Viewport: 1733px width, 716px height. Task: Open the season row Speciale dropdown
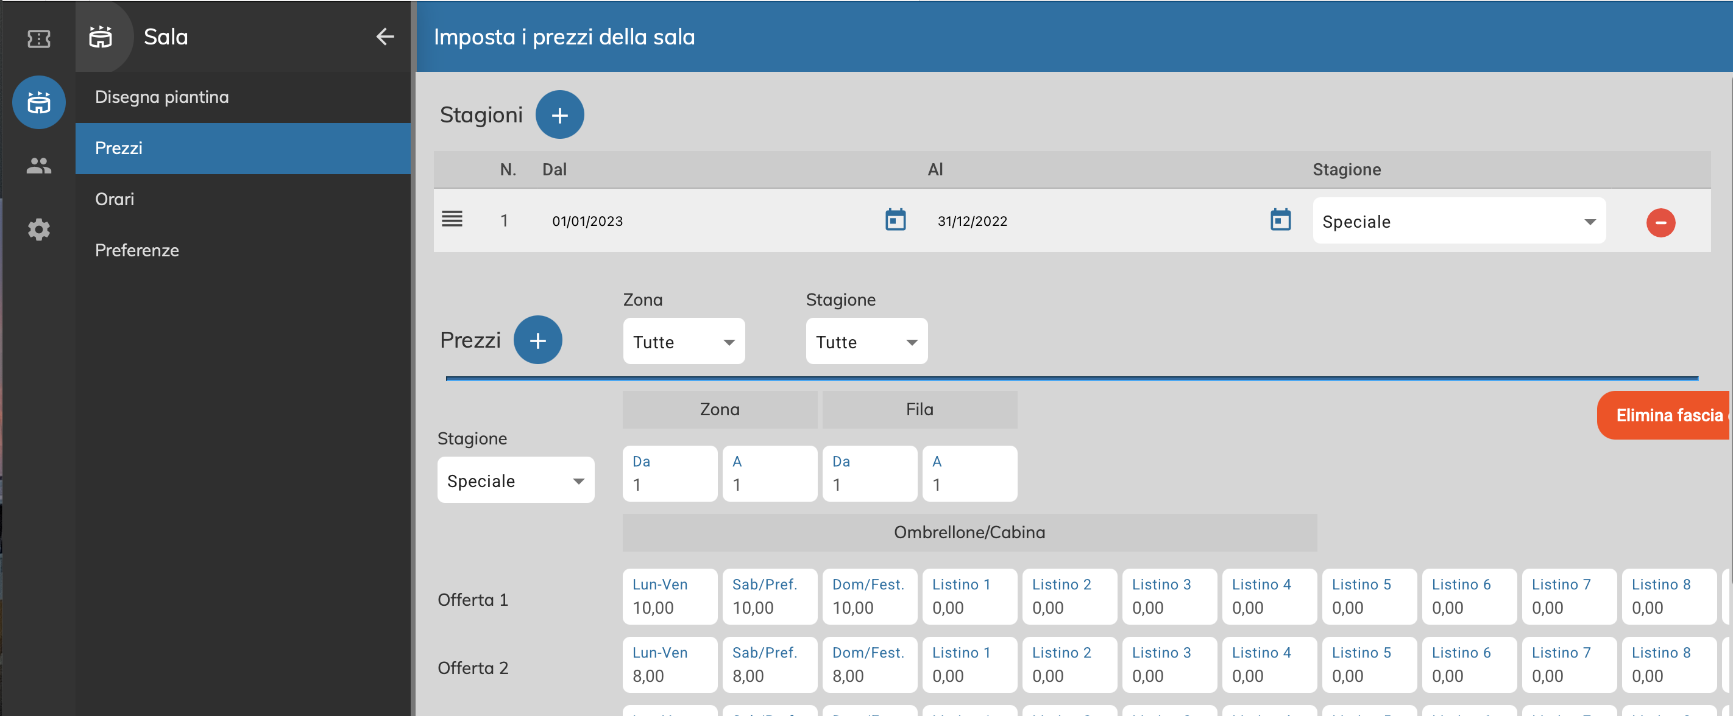(x=1458, y=221)
